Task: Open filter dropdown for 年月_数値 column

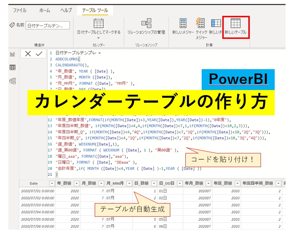Action: point(208,183)
